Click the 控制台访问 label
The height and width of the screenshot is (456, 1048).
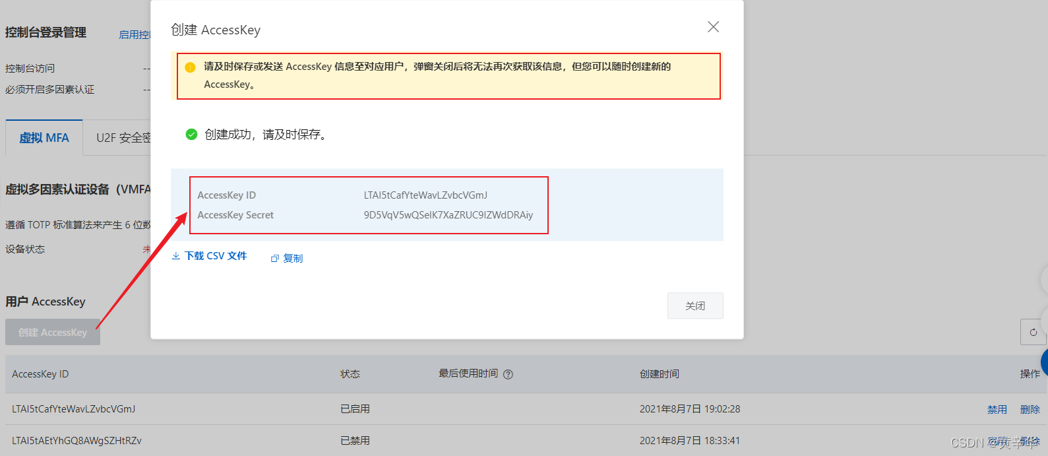click(30, 68)
